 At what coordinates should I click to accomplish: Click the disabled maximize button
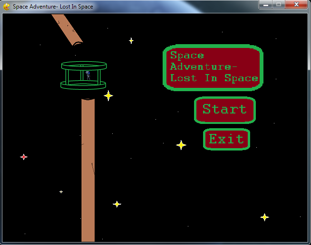(279, 4)
